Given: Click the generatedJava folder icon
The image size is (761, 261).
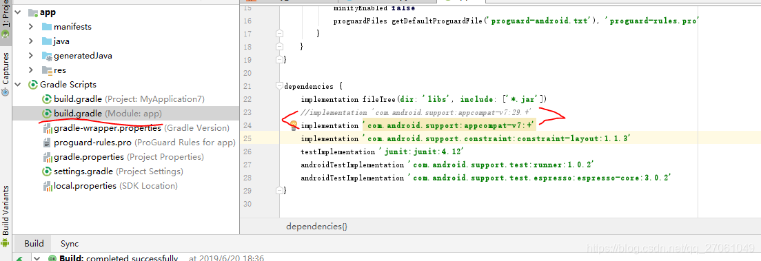Looking at the screenshot, I should click(47, 56).
